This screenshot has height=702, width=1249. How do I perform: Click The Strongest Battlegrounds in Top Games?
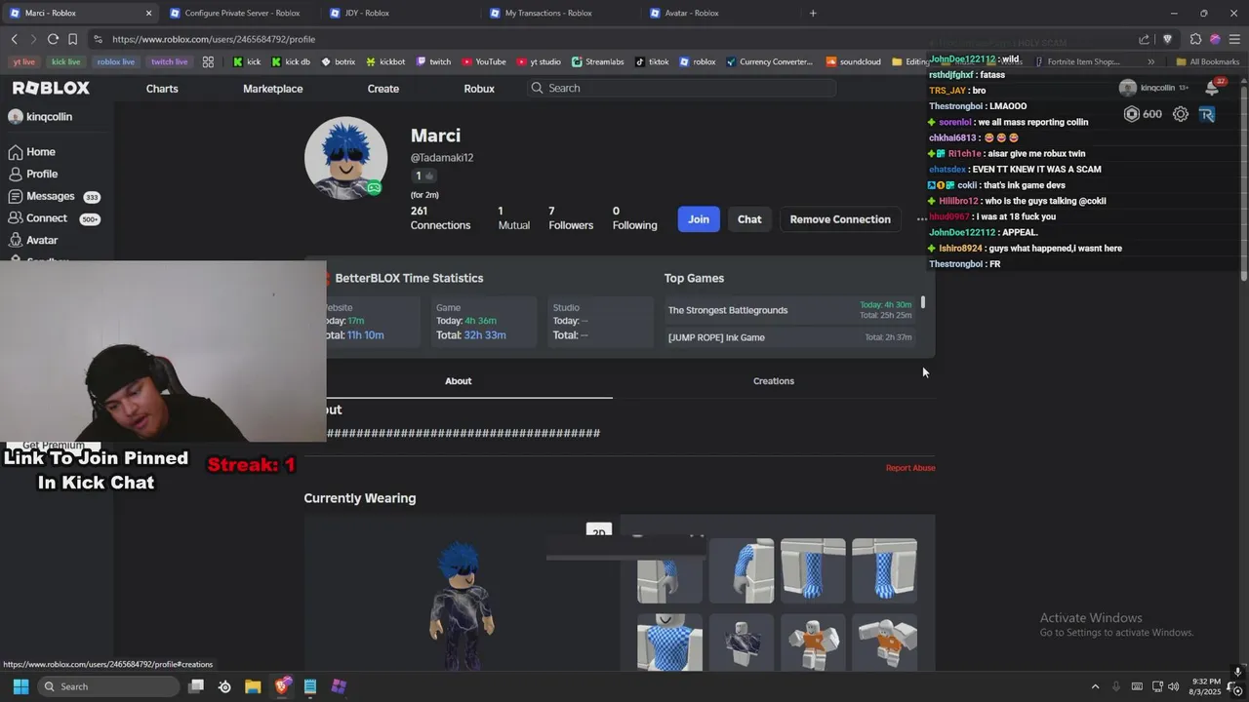point(728,310)
